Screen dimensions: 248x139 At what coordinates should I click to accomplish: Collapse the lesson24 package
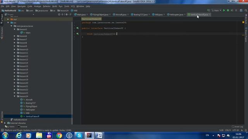(x=15, y=96)
